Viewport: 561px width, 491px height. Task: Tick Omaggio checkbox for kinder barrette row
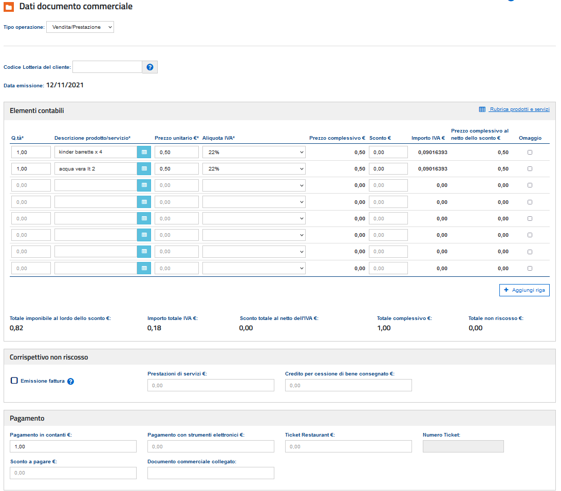(530, 152)
